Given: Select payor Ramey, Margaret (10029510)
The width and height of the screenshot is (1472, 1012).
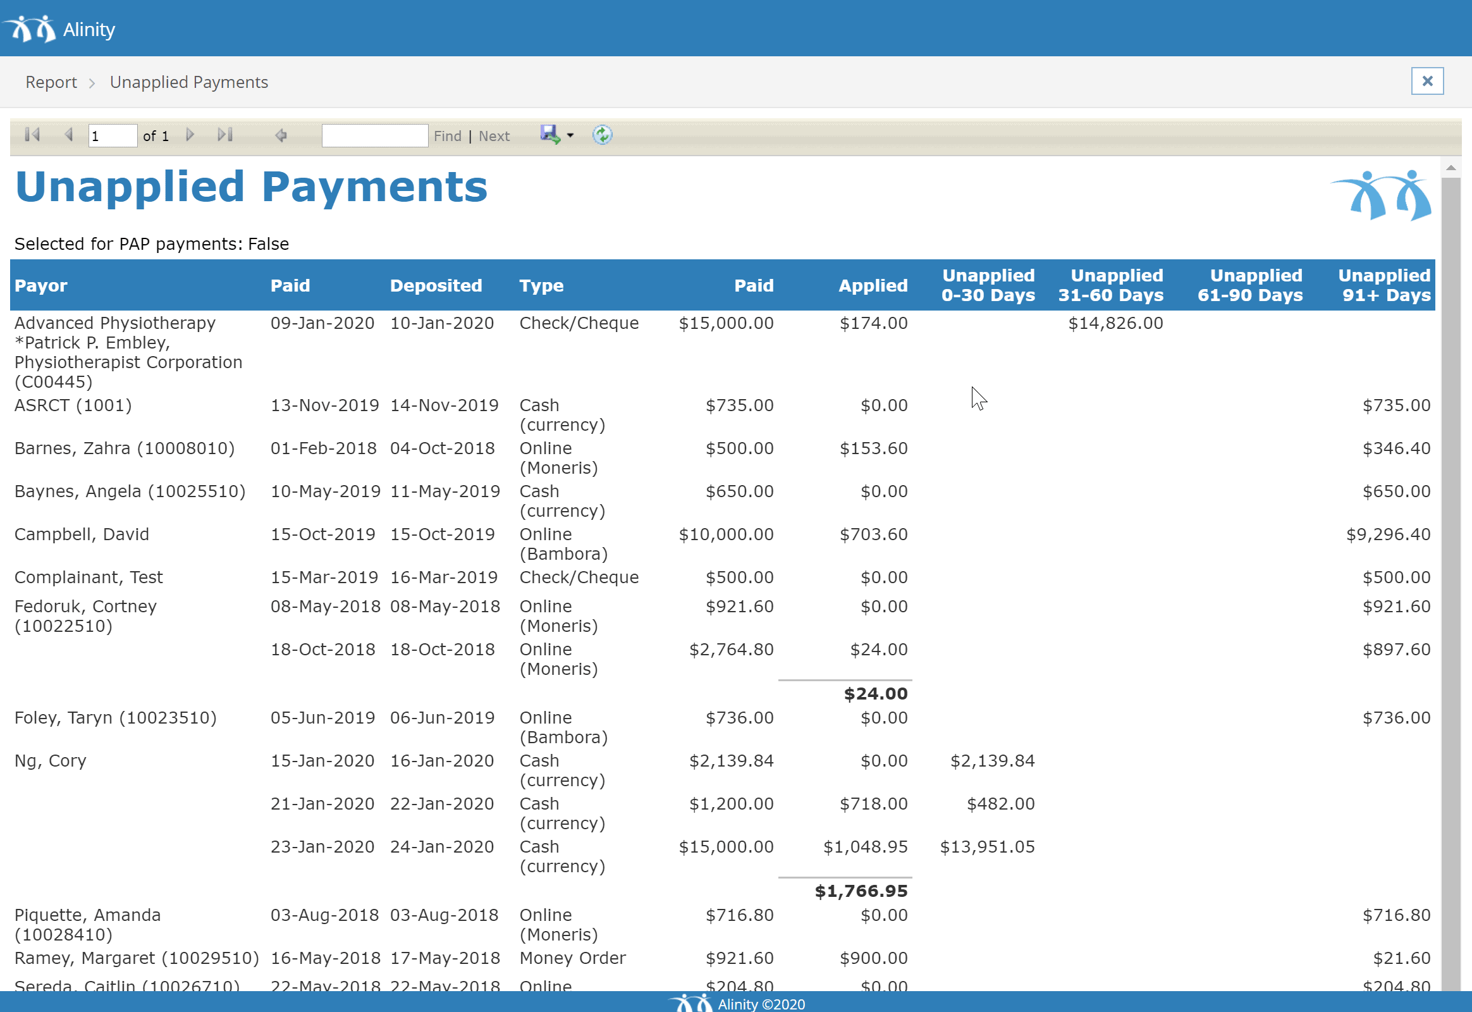Looking at the screenshot, I should click(x=137, y=958).
